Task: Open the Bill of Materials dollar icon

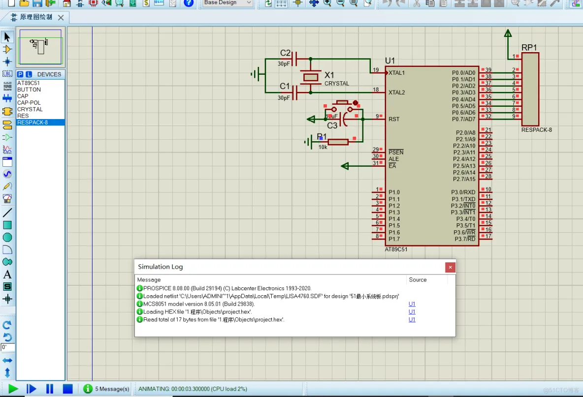Action: coord(146,3)
